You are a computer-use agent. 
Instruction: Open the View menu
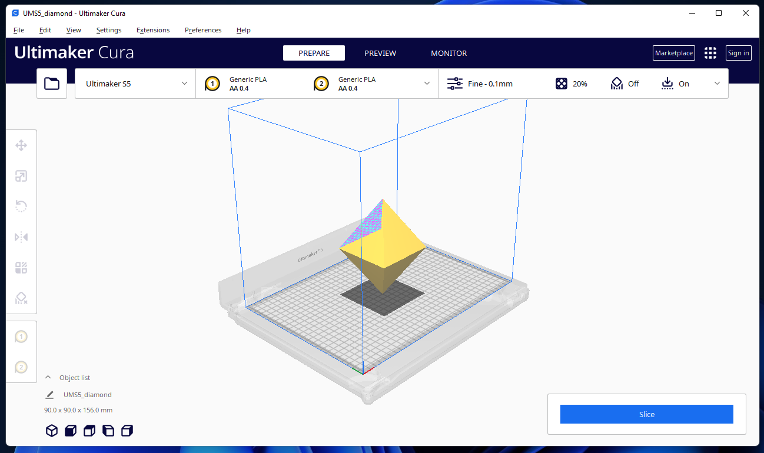(x=74, y=30)
